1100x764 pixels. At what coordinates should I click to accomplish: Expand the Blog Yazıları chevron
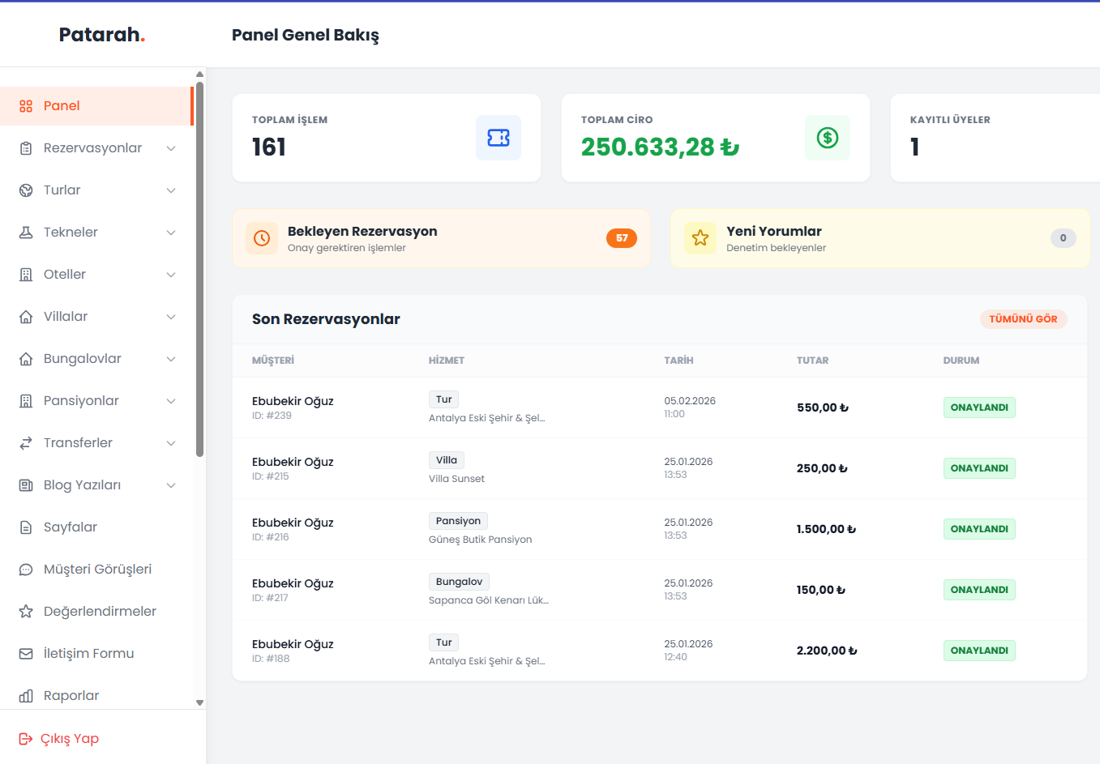pos(171,485)
